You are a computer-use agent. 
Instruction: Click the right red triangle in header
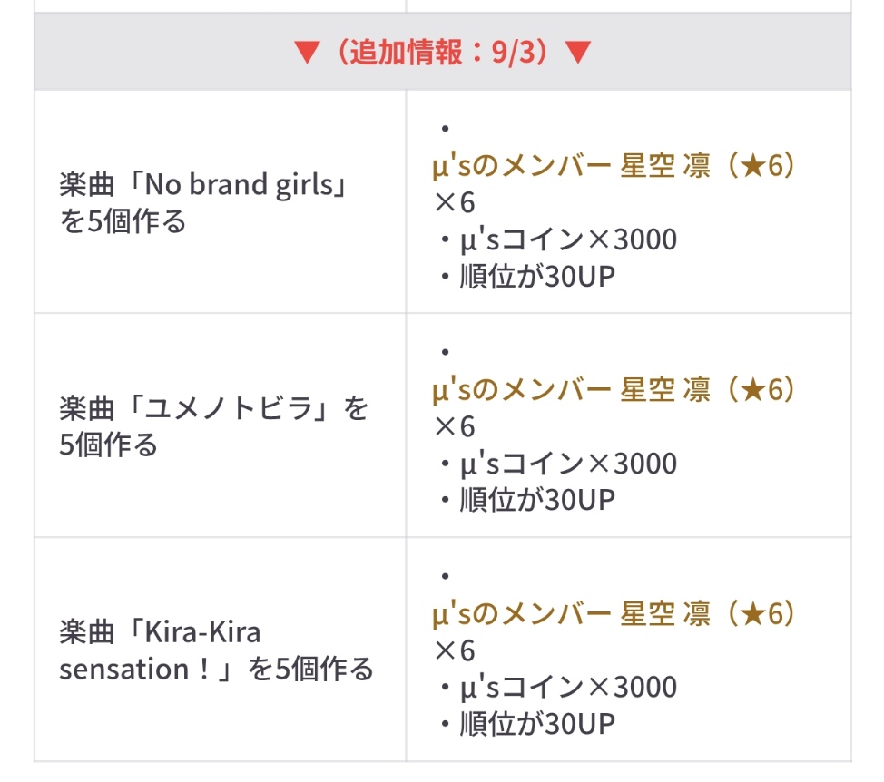(x=578, y=52)
